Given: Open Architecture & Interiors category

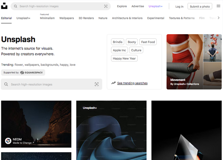Looking at the screenshot, I should (x=127, y=18).
